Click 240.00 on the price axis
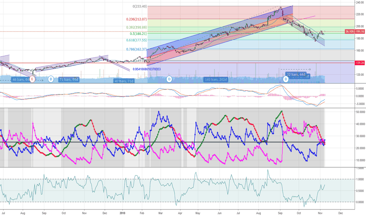This screenshot has height=216, width=366. 360,2
